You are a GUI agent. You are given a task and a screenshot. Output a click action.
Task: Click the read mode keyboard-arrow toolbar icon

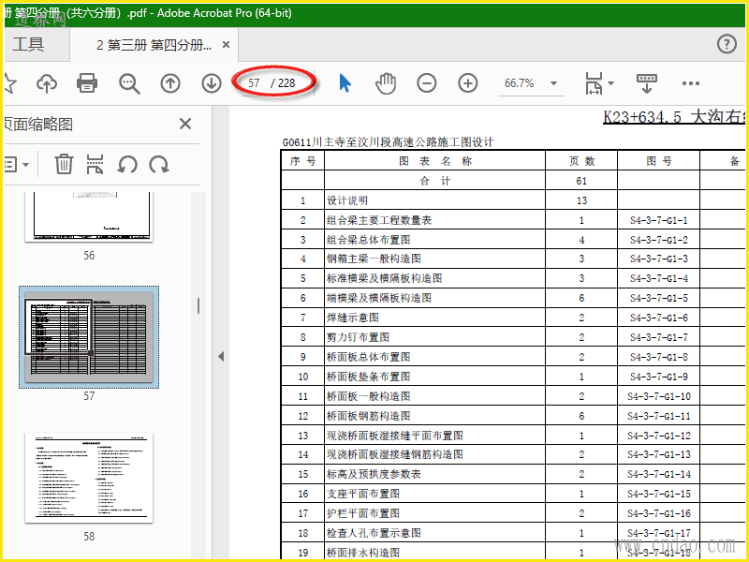pos(647,83)
